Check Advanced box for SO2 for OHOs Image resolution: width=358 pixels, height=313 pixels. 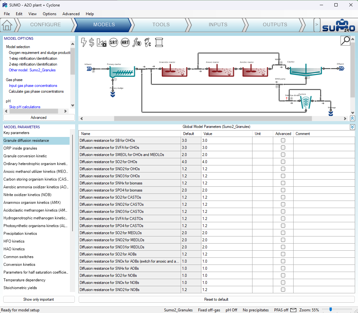tap(283, 162)
